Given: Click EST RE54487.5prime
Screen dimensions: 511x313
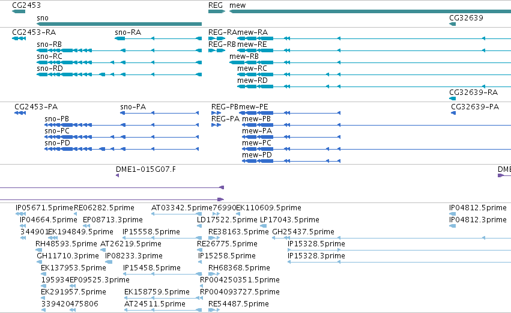Looking at the screenshot, I should (238, 305).
